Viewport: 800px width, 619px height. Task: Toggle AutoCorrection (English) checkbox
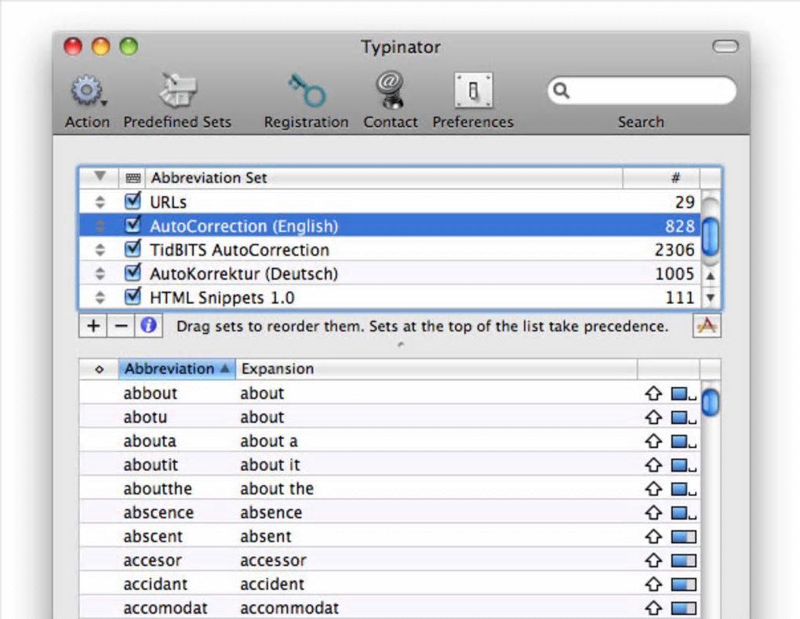[133, 224]
